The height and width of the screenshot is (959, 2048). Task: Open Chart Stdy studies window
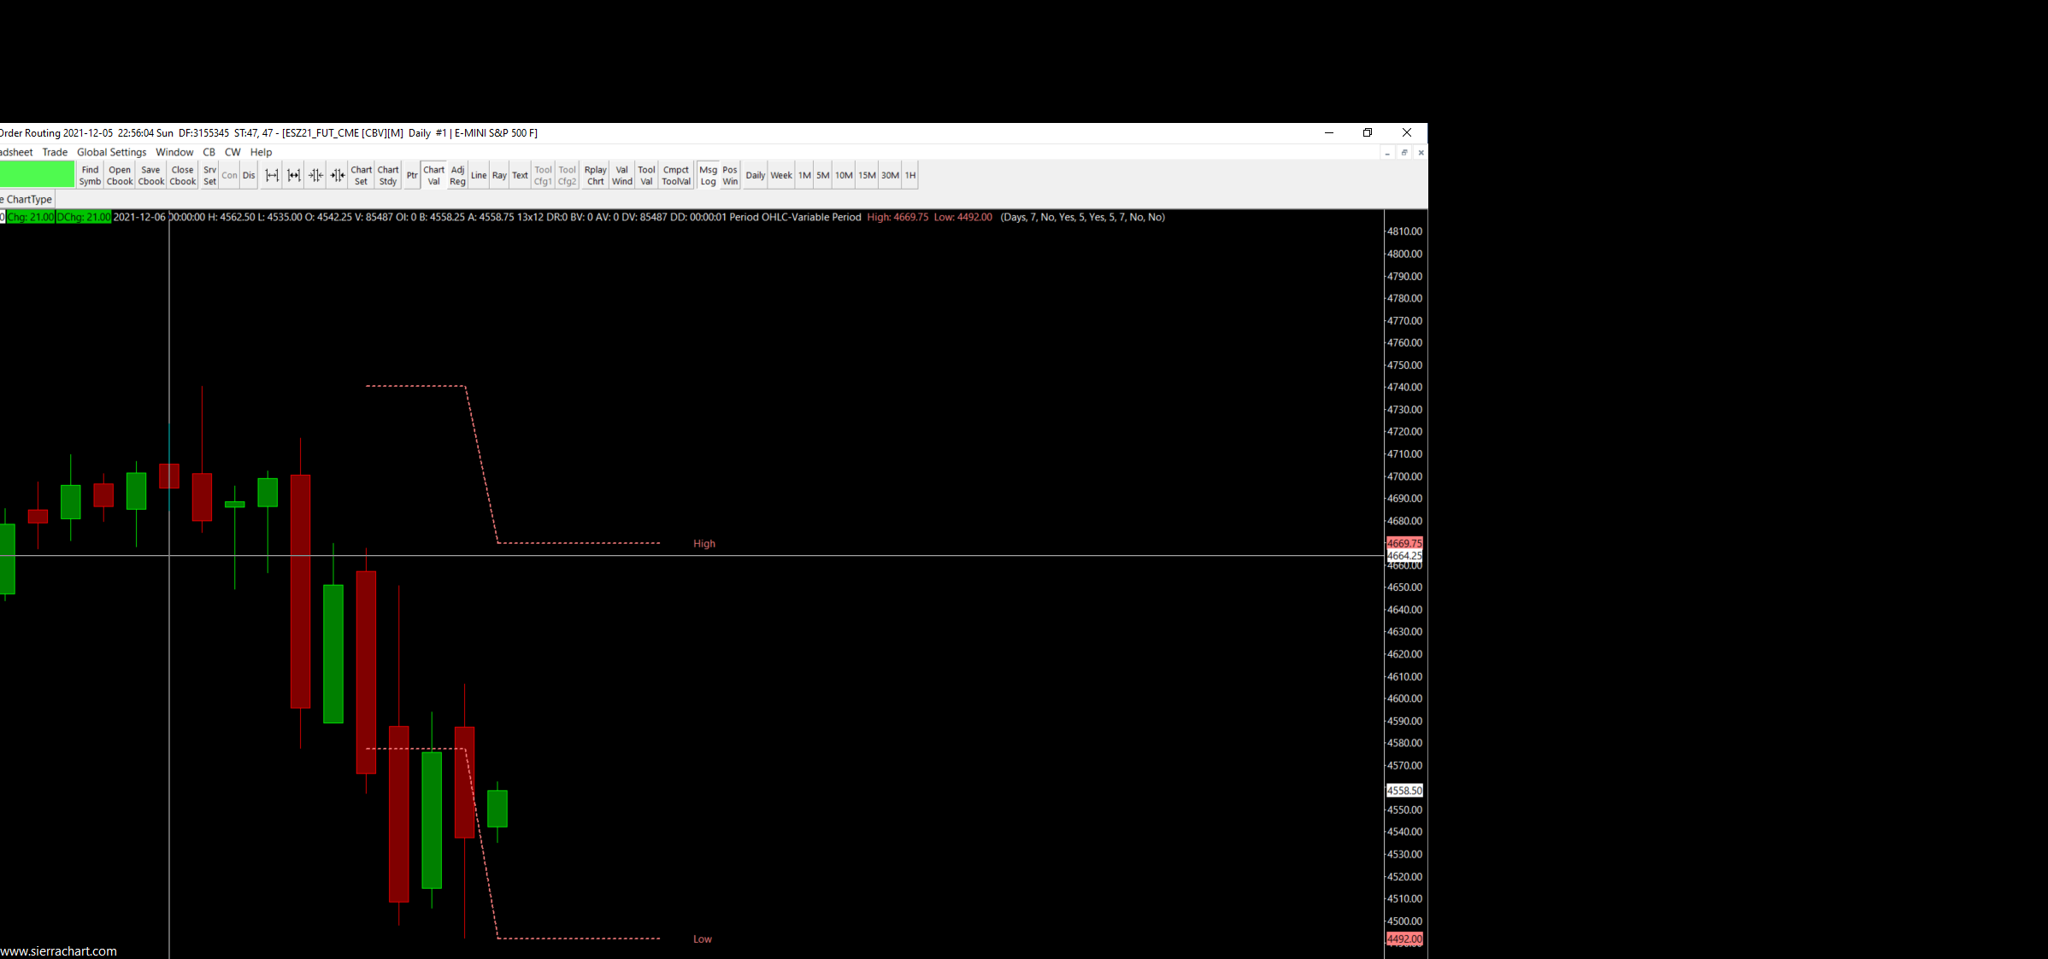click(x=388, y=175)
